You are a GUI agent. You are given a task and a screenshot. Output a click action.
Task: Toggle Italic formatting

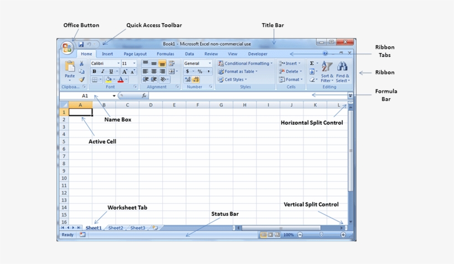click(102, 72)
